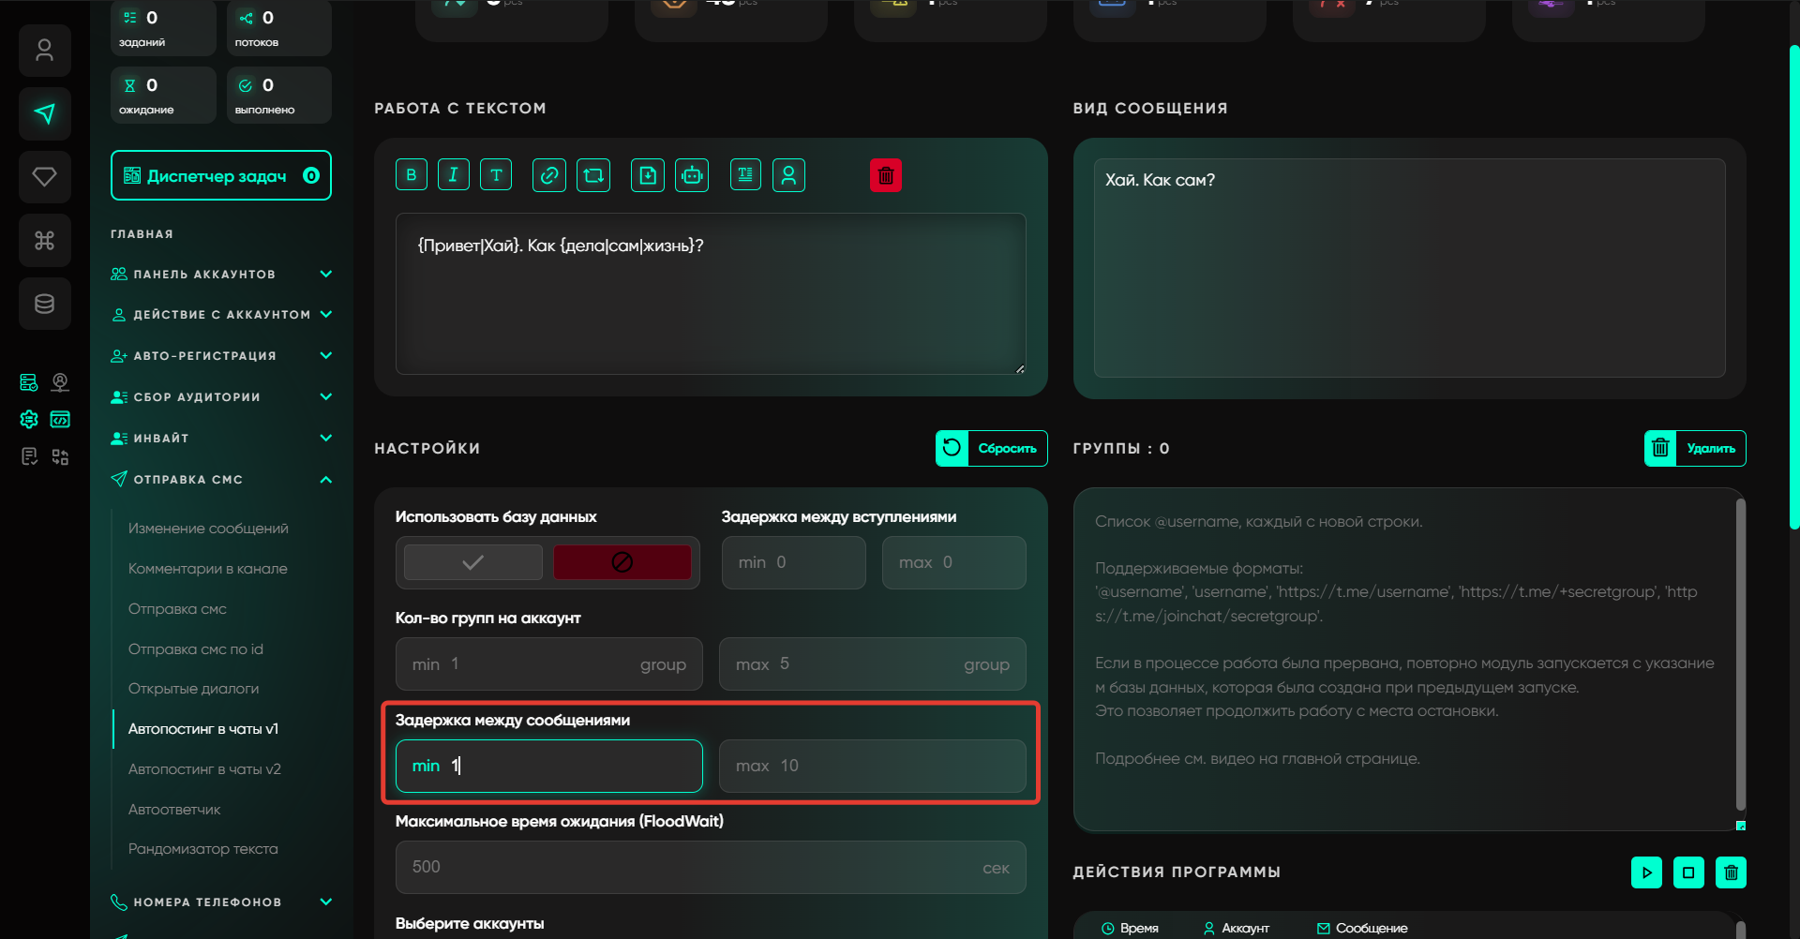This screenshot has height=939, width=1800.
Task: Click the Сбросить settings button
Action: point(991,448)
